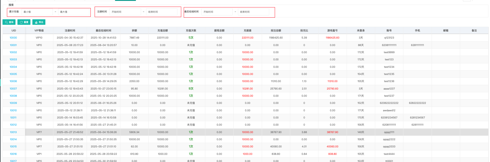Click the 5次 recharge count
Screen dimensions: 490x162
[x=191, y=38]
